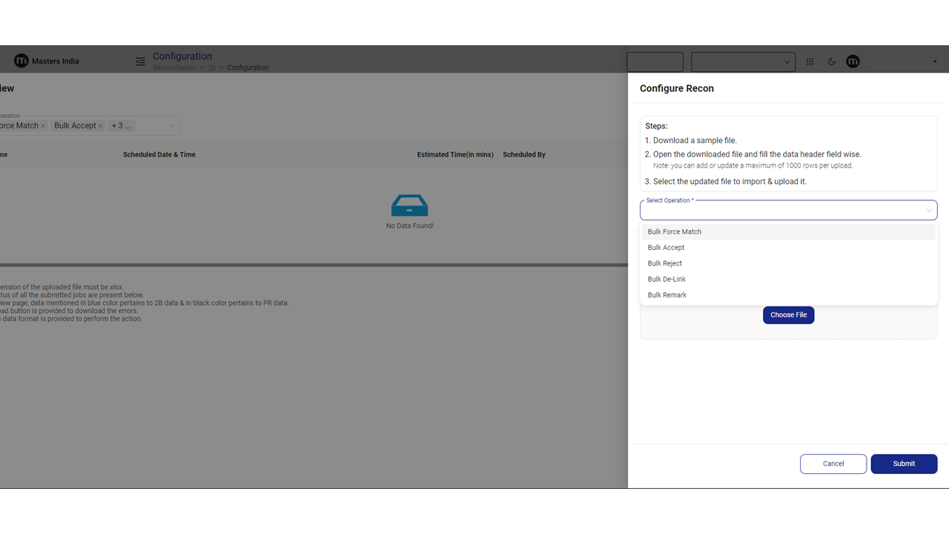The height and width of the screenshot is (534, 949).
Task: Click the user profile avatar icon
Action: (x=853, y=62)
